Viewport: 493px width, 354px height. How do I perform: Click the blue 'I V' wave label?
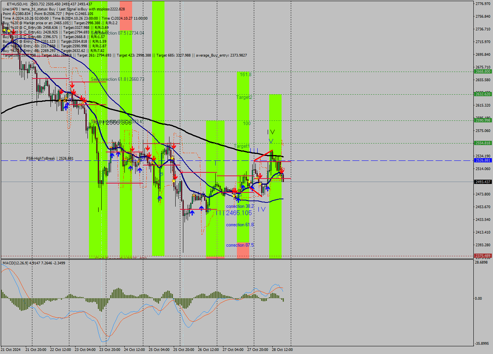pyautogui.click(x=262, y=209)
